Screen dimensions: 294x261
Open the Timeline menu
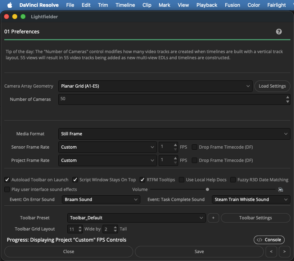[125, 5]
